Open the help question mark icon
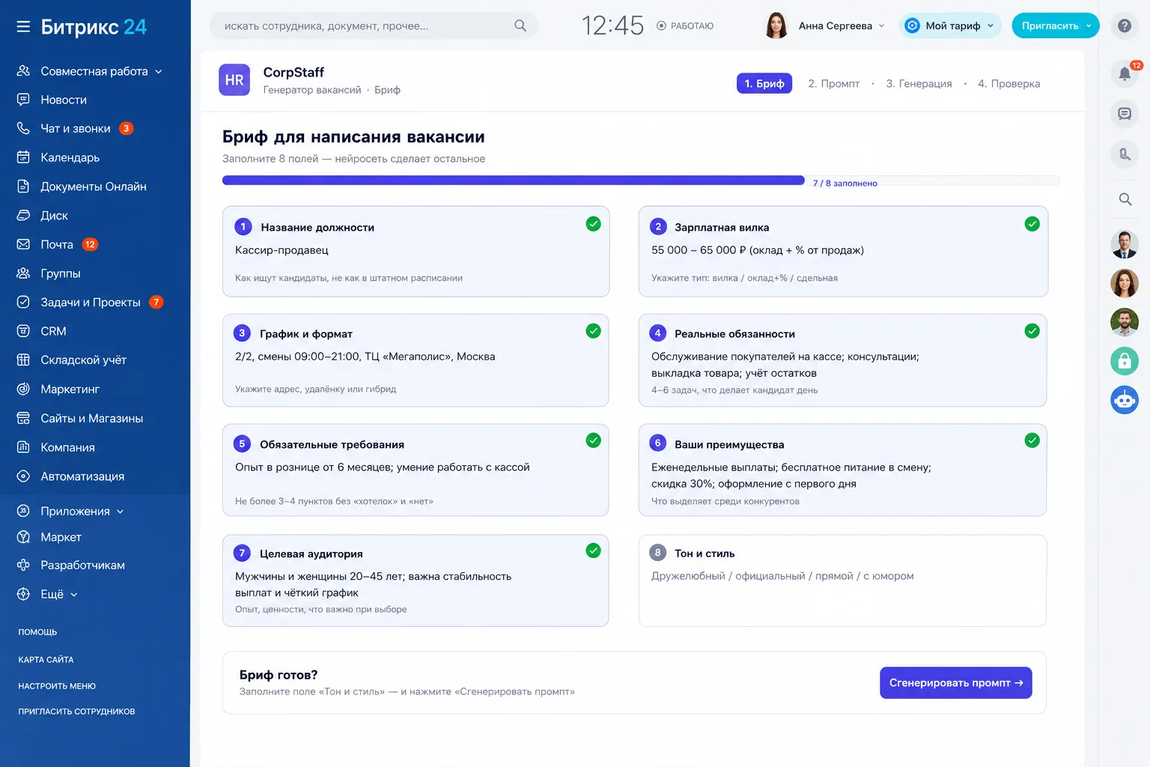 [x=1125, y=25]
